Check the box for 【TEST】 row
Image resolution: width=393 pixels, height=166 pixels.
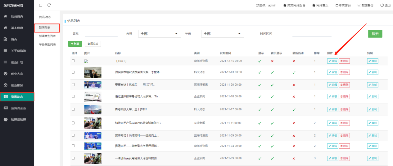73,61
